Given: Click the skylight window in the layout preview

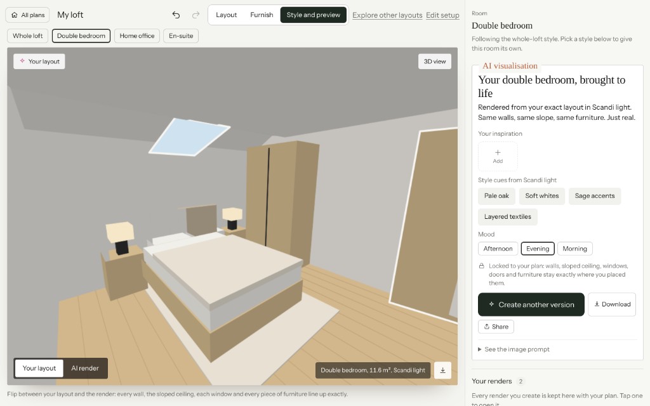Looking at the screenshot, I should (x=189, y=137).
